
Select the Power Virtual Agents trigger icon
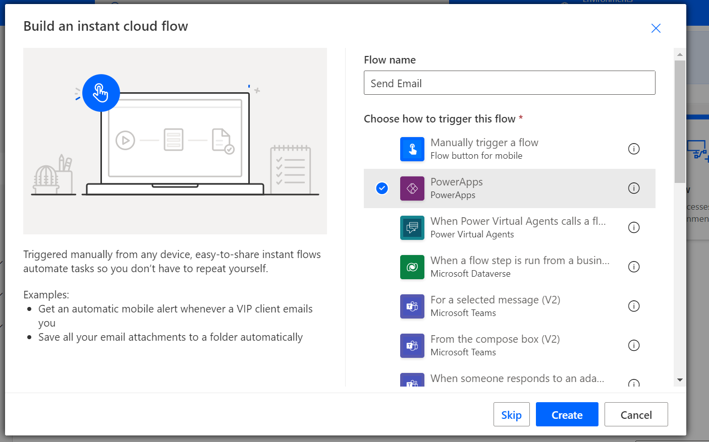pyautogui.click(x=412, y=228)
